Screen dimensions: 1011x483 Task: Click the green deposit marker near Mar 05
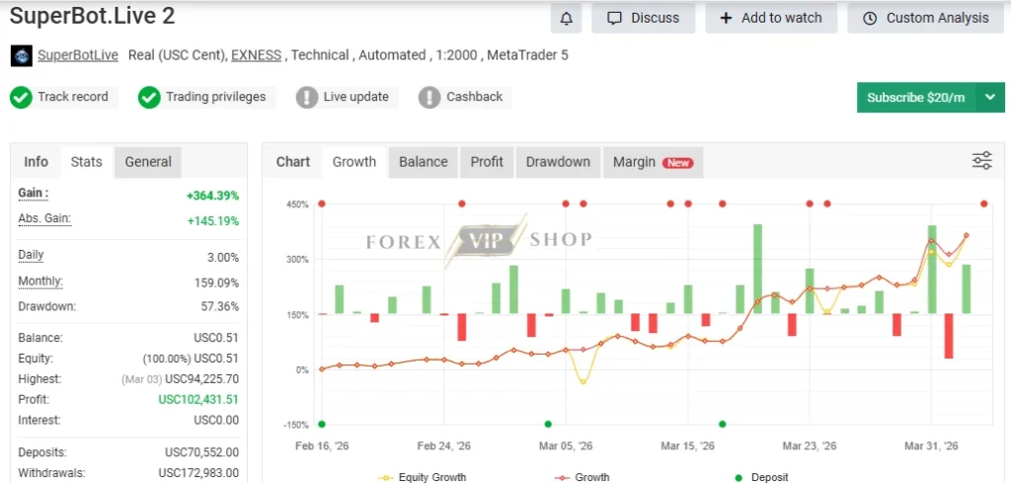[x=548, y=425]
